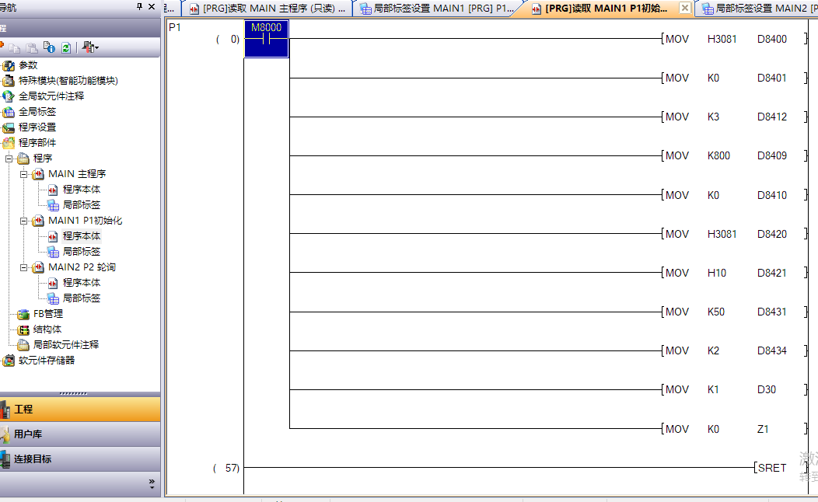818x502 pixels.
Task: Collapse the MAIN2 P2 轮询 node
Action: click(24, 267)
